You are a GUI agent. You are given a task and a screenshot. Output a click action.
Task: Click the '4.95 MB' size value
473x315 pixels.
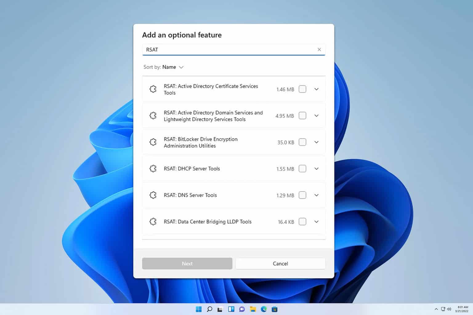[x=285, y=116]
